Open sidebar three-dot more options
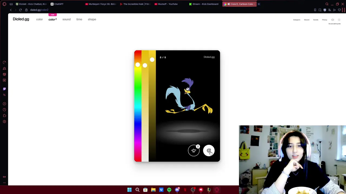 tap(4, 183)
